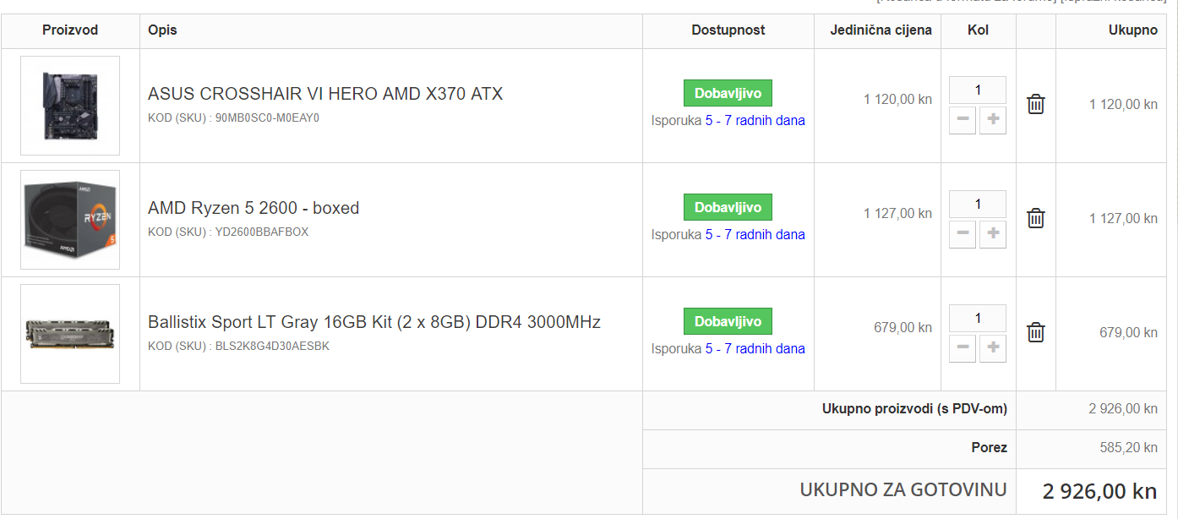This screenshot has height=519, width=1178.
Task: Open Ballistix Sport RAM product picture
Action: point(70,334)
